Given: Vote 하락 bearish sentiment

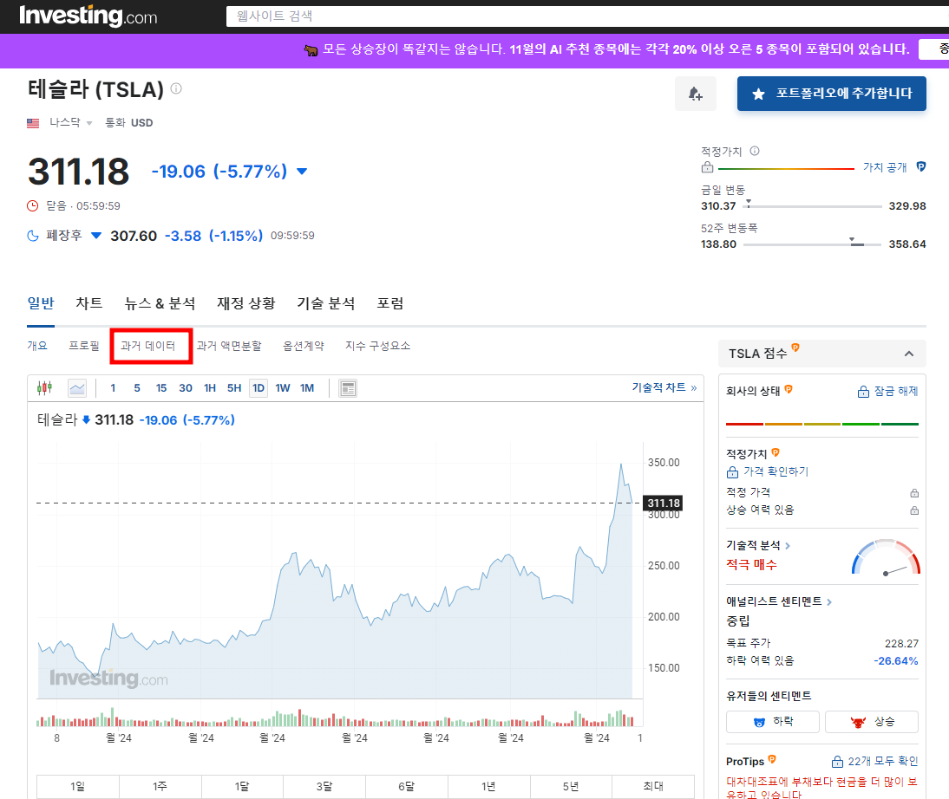Looking at the screenshot, I should click(x=773, y=722).
